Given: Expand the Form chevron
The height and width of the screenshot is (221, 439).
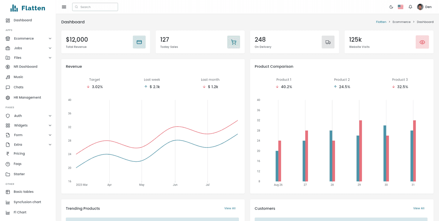Looking at the screenshot, I should click(x=50, y=135).
